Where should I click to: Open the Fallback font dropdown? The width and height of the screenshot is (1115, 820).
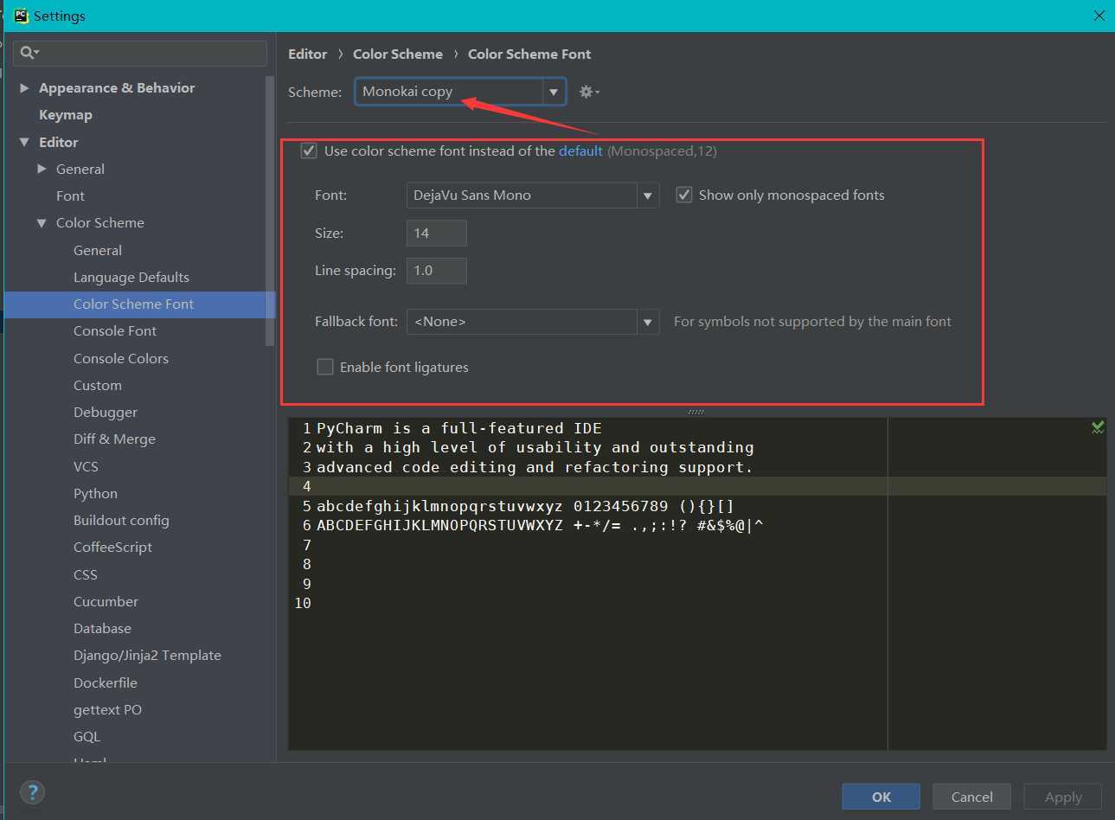tap(647, 322)
